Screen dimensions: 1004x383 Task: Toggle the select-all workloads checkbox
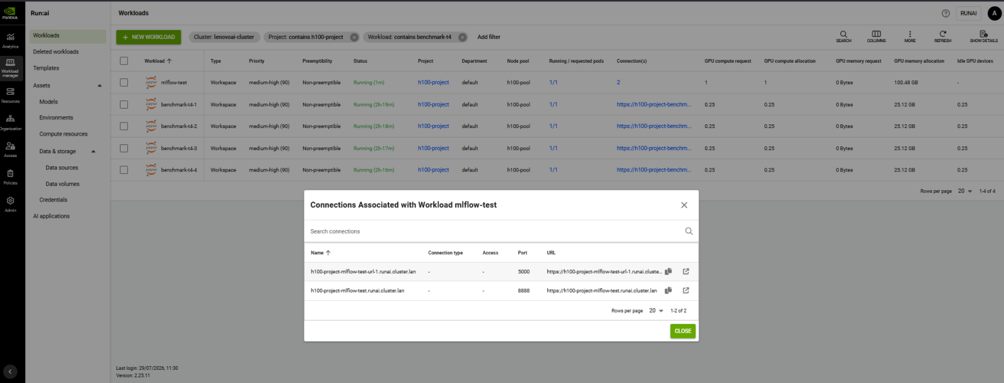[124, 61]
